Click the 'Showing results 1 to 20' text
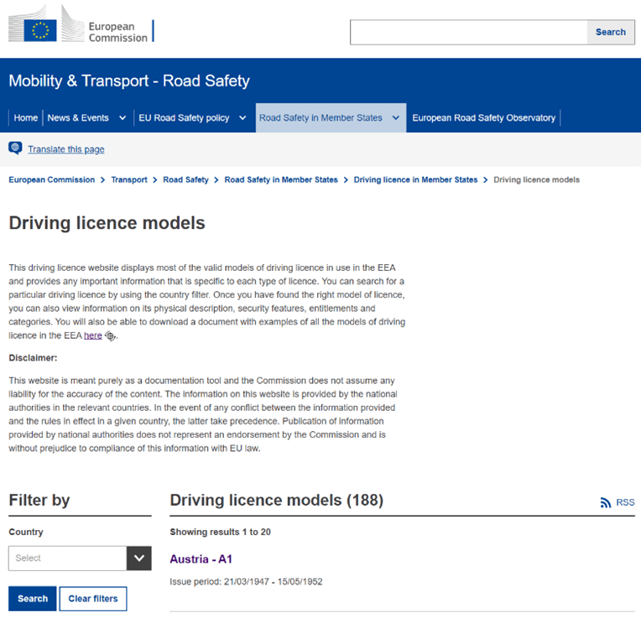 [220, 532]
